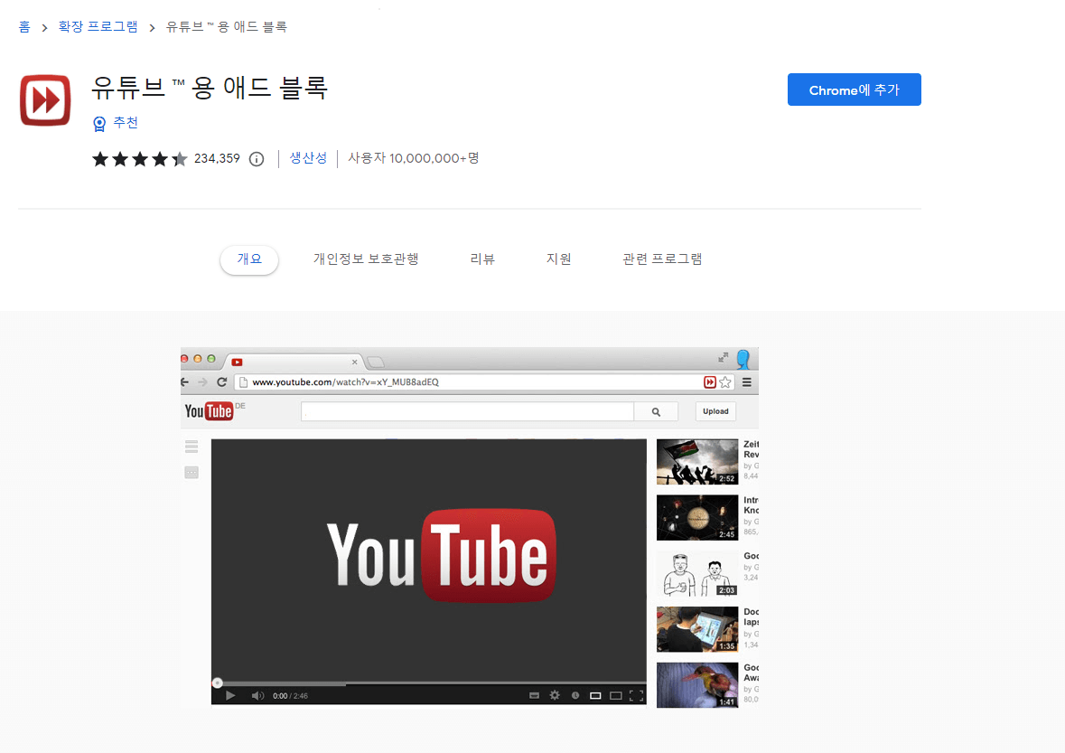
Task: Switch to the 리뷰 tab
Action: (483, 259)
